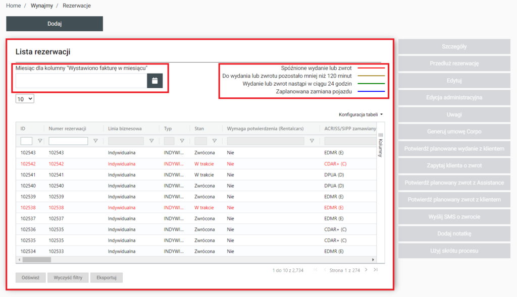Go to next page arrow in pagination
Screen dimensions: 517x297
point(366,270)
